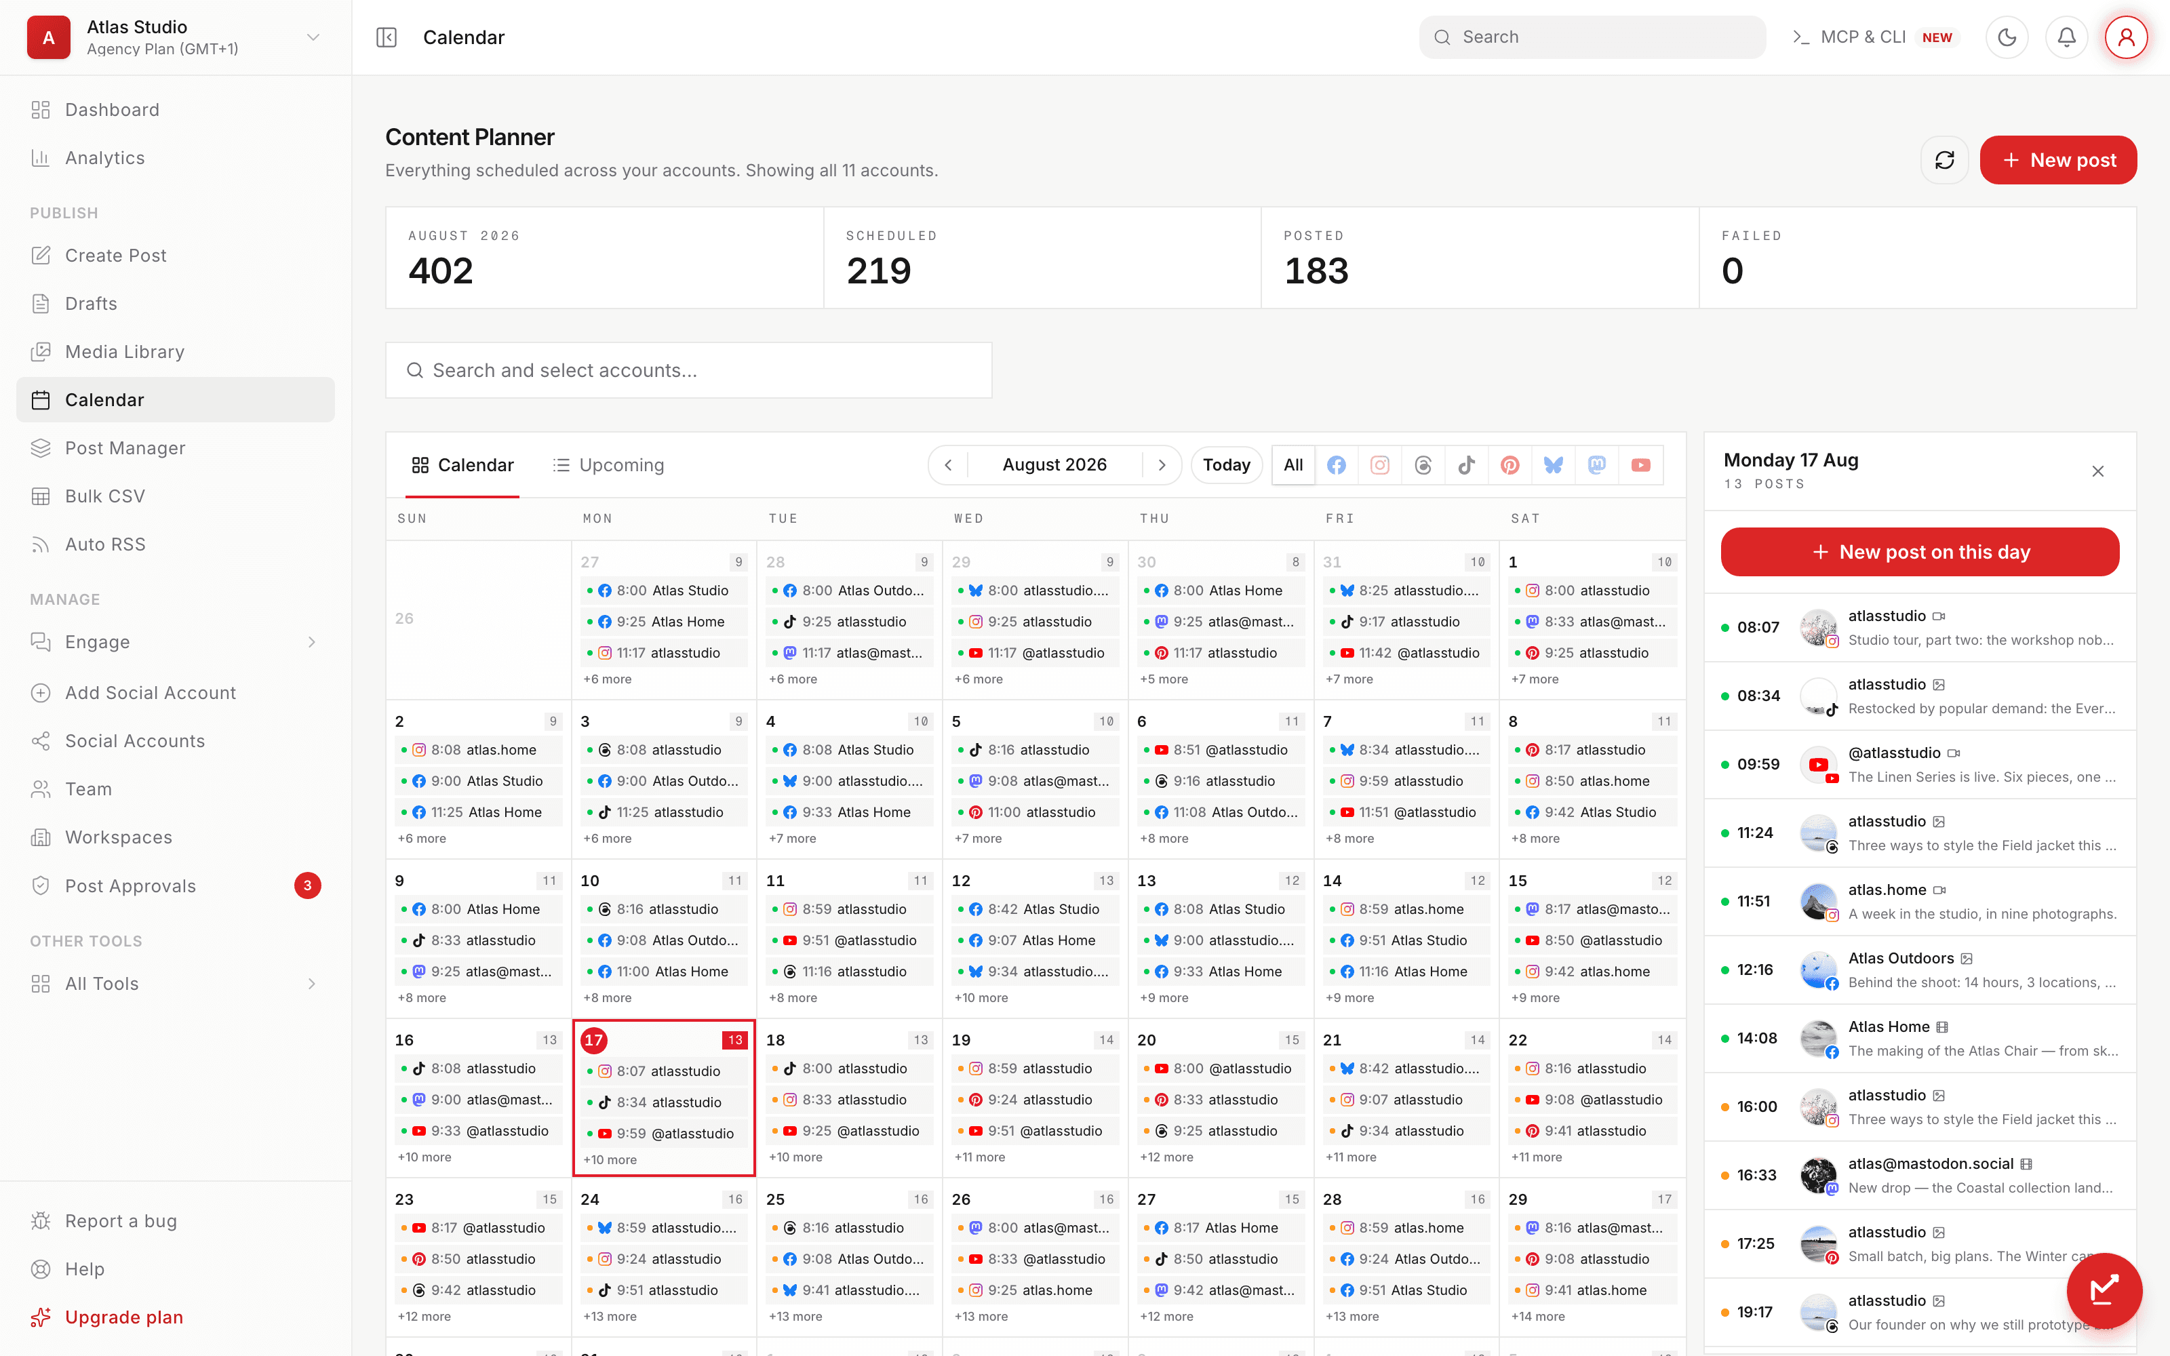Open Analytics from sidebar

click(176, 158)
